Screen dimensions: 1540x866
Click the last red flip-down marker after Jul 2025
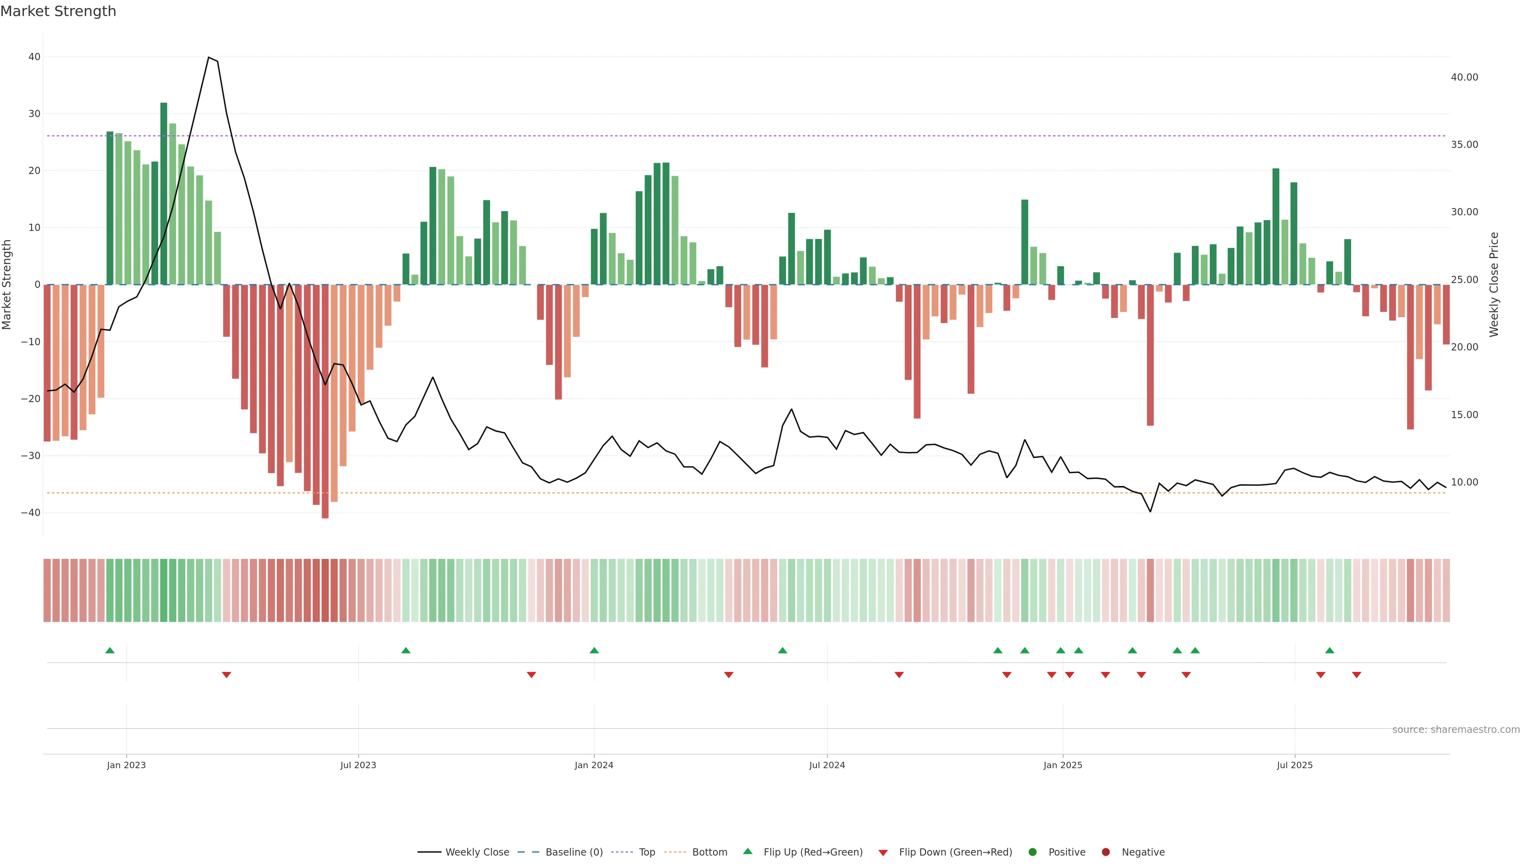coord(1356,675)
